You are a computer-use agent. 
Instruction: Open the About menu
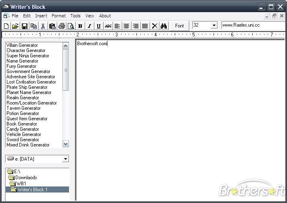click(x=105, y=16)
